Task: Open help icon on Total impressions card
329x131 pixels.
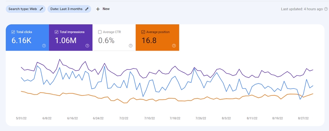Action: pyautogui.click(x=87, y=45)
